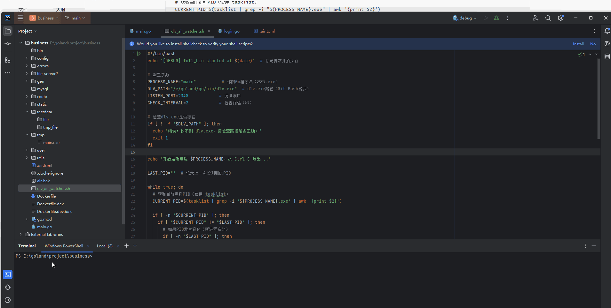Open new terminal type dropdown arrow
The height and width of the screenshot is (308, 611).
[135, 246]
